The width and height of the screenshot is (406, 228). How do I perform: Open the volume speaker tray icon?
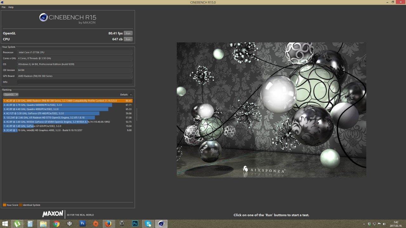[x=384, y=224]
